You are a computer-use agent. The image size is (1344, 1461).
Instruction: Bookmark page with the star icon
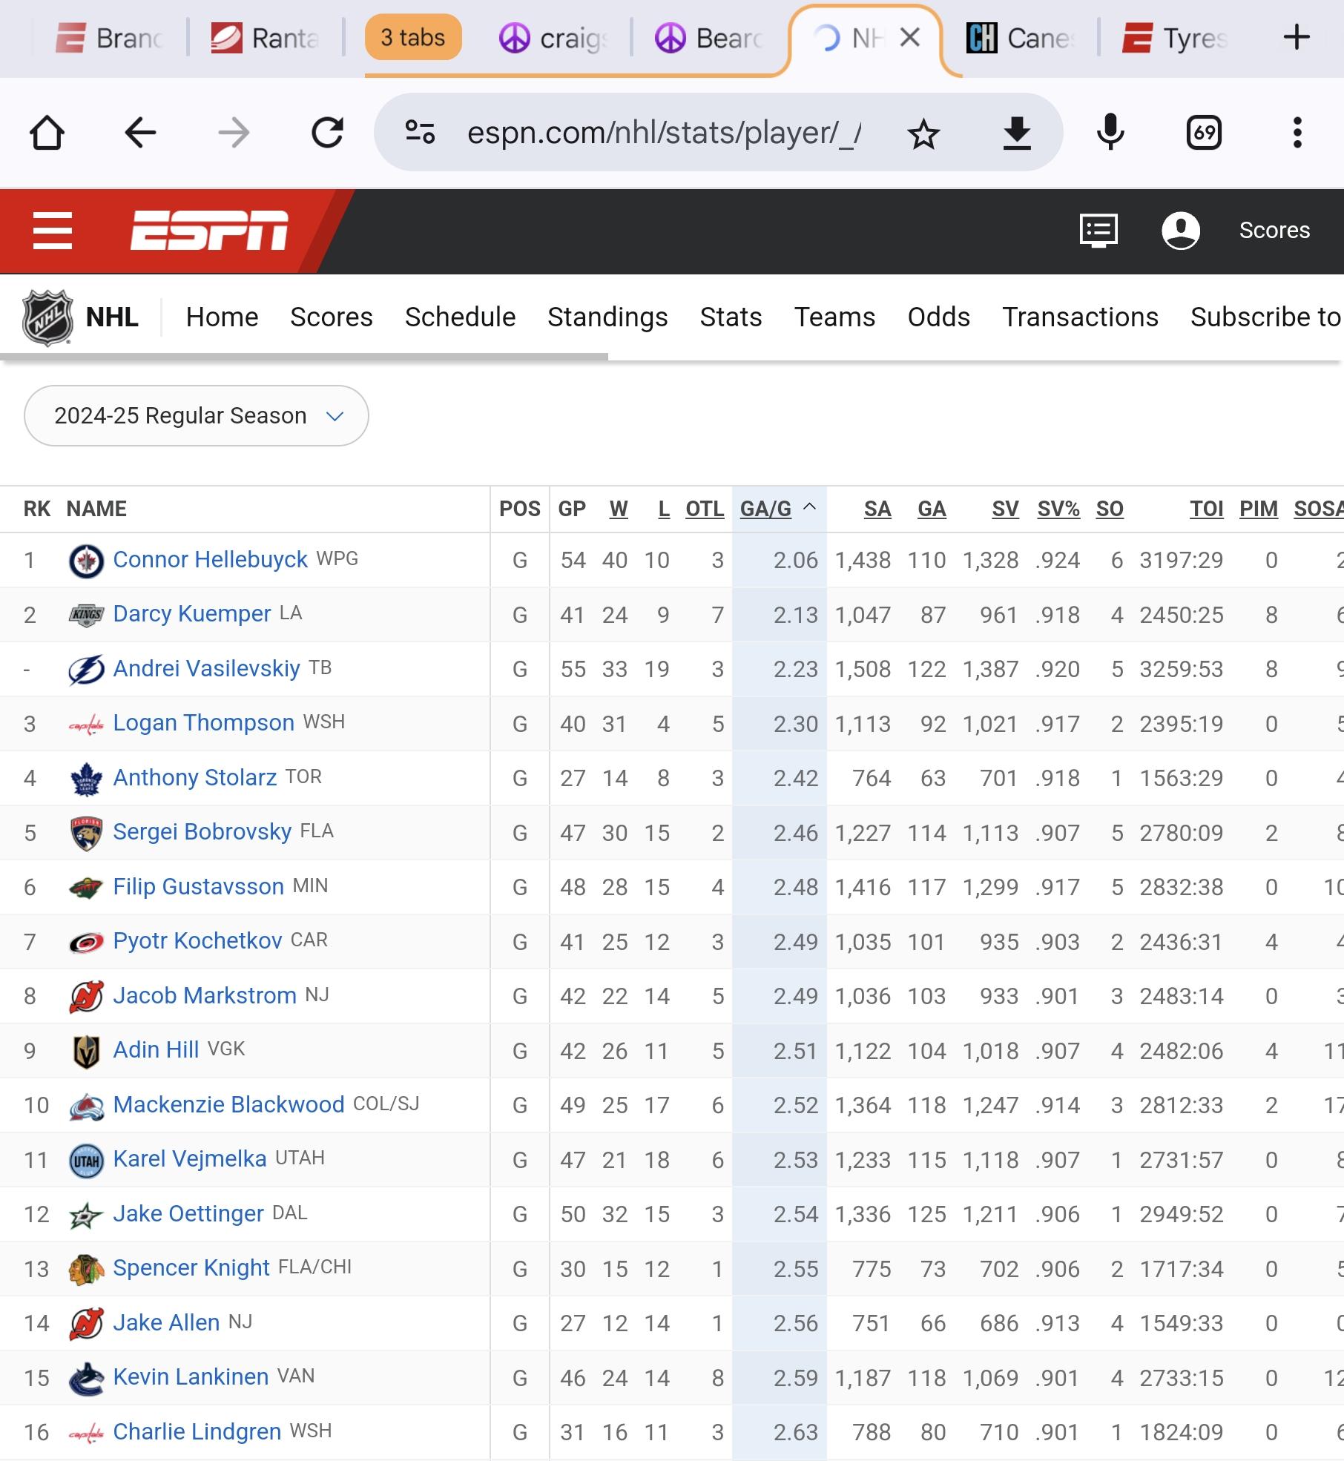click(923, 133)
